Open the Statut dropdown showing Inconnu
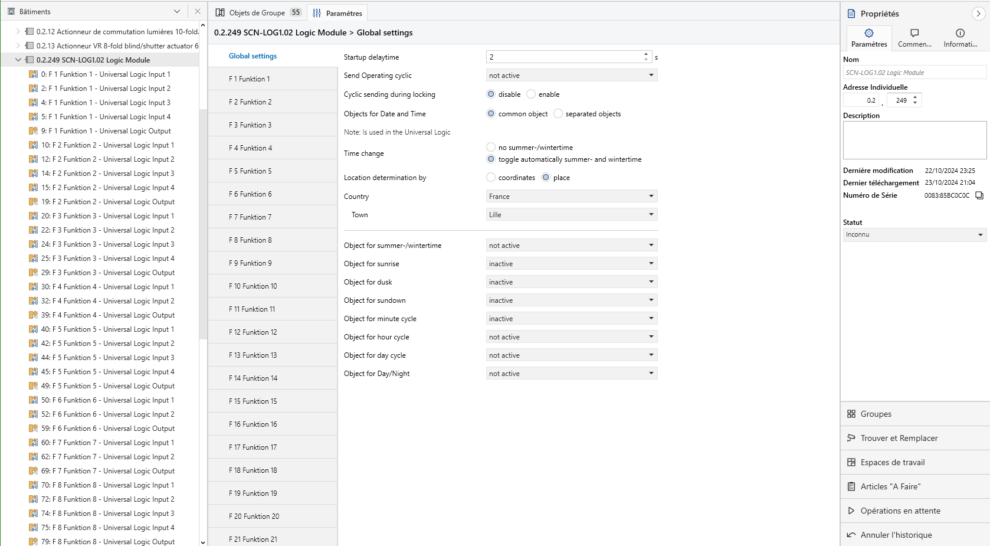This screenshot has height=546, width=990. tap(914, 234)
